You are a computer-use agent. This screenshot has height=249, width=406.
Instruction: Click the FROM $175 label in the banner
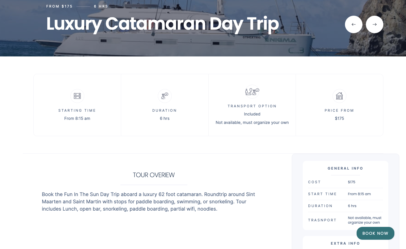pos(59,6)
